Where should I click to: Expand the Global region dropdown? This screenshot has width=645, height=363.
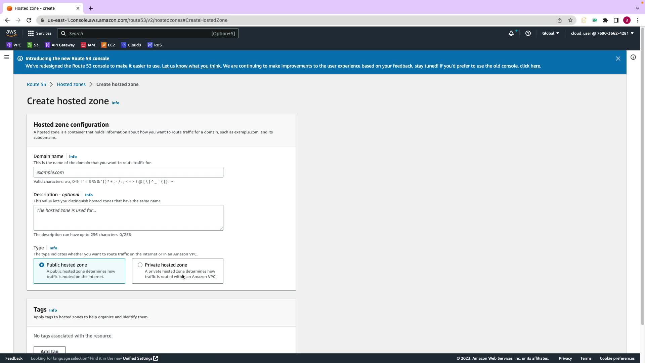coord(550,33)
